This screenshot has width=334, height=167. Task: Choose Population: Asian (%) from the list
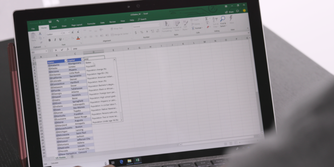pyautogui.click(x=97, y=81)
